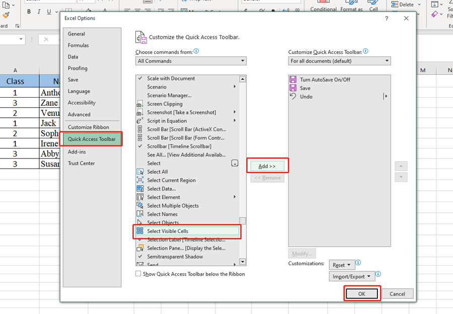Click the Save disk icon in toolbar list

[x=293, y=88]
